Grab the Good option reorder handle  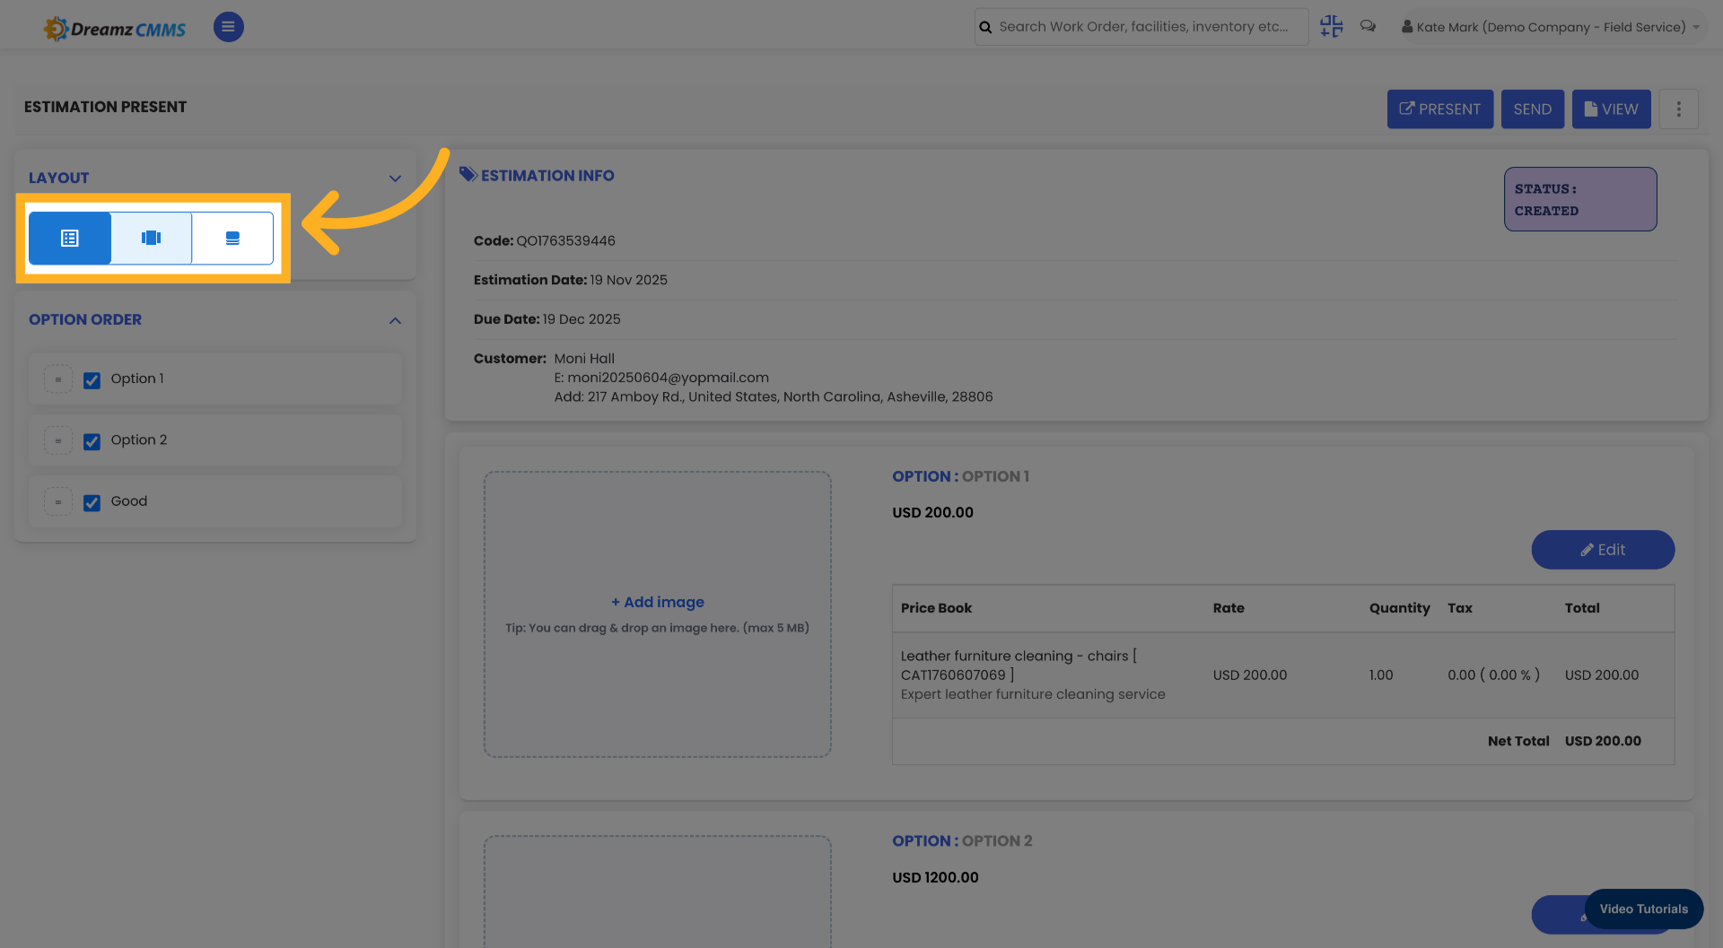pyautogui.click(x=58, y=501)
